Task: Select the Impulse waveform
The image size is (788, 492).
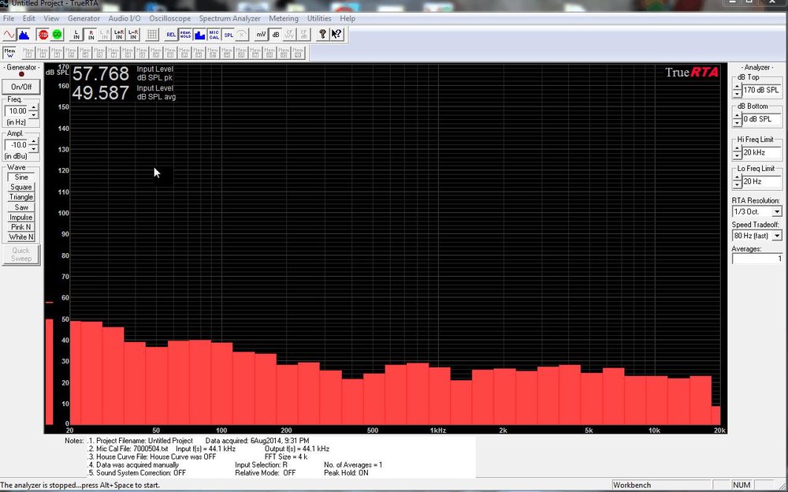Action: click(21, 218)
